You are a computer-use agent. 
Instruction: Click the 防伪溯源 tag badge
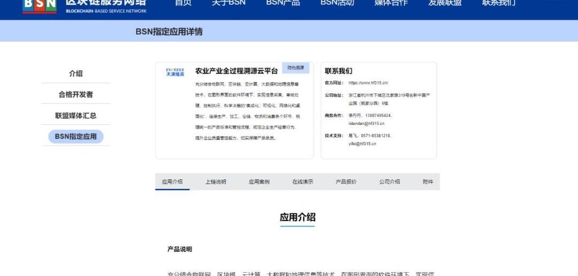coord(295,68)
